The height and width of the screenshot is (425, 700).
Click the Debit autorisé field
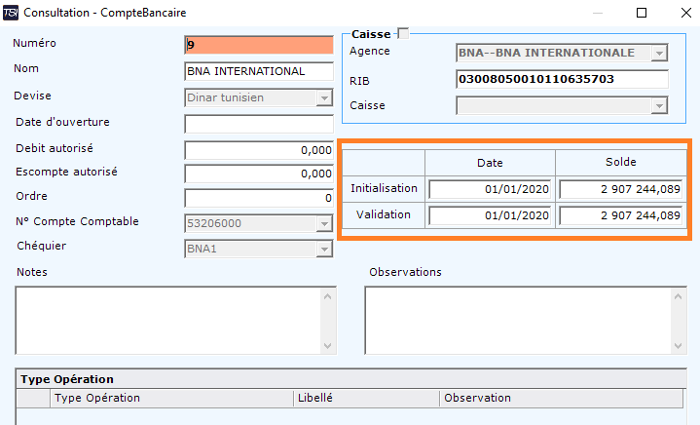[x=259, y=150]
